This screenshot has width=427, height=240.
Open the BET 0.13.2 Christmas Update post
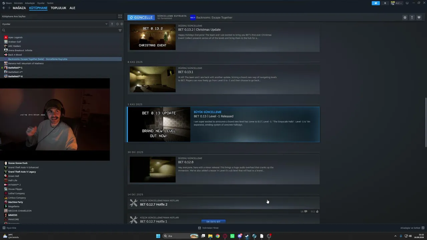223,37
